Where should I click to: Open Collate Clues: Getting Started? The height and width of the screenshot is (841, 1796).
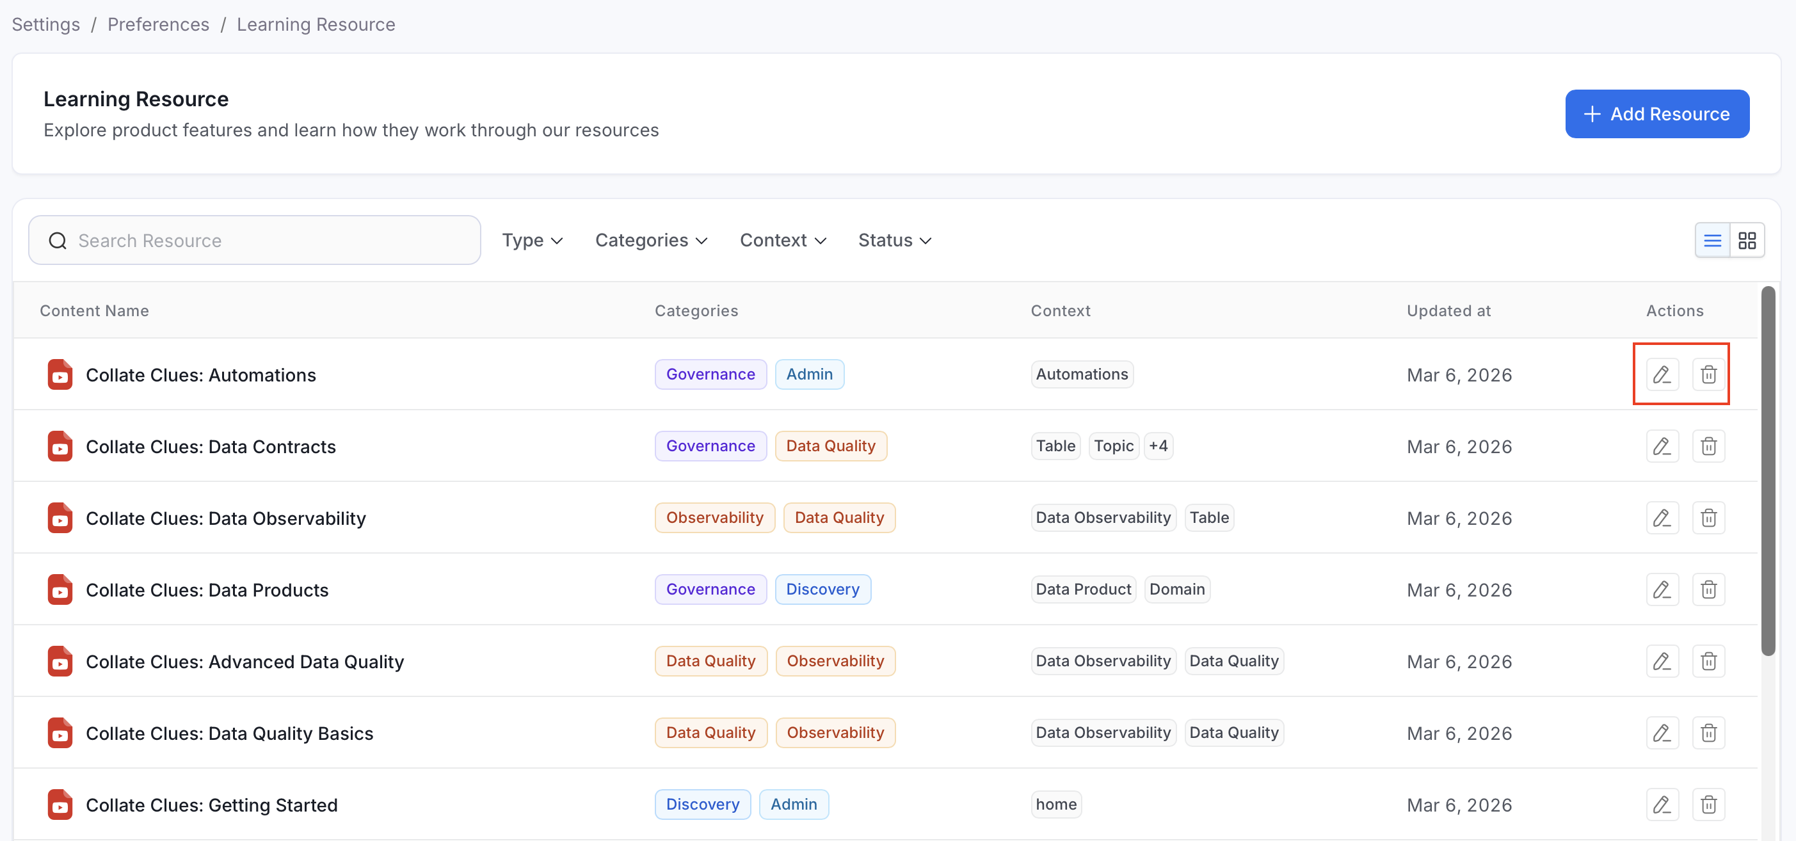[211, 805]
